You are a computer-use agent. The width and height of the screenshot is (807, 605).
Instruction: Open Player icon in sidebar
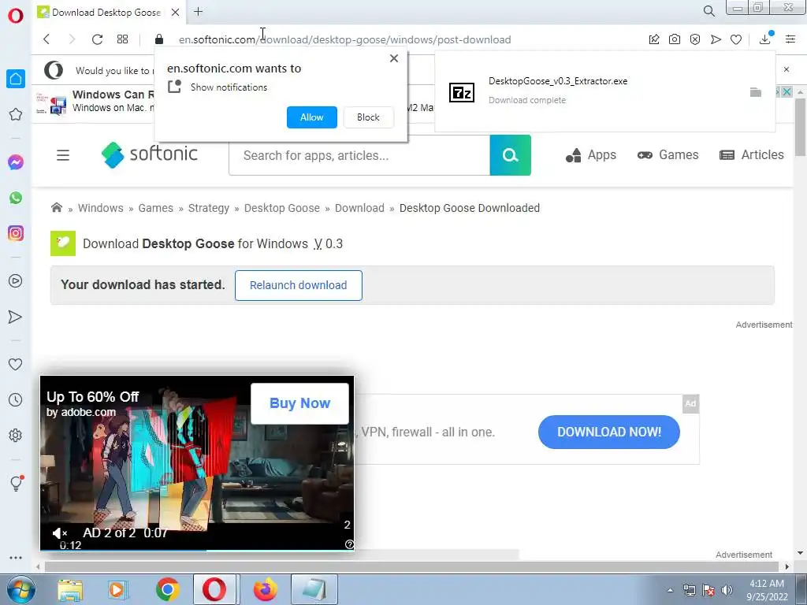[x=16, y=281]
